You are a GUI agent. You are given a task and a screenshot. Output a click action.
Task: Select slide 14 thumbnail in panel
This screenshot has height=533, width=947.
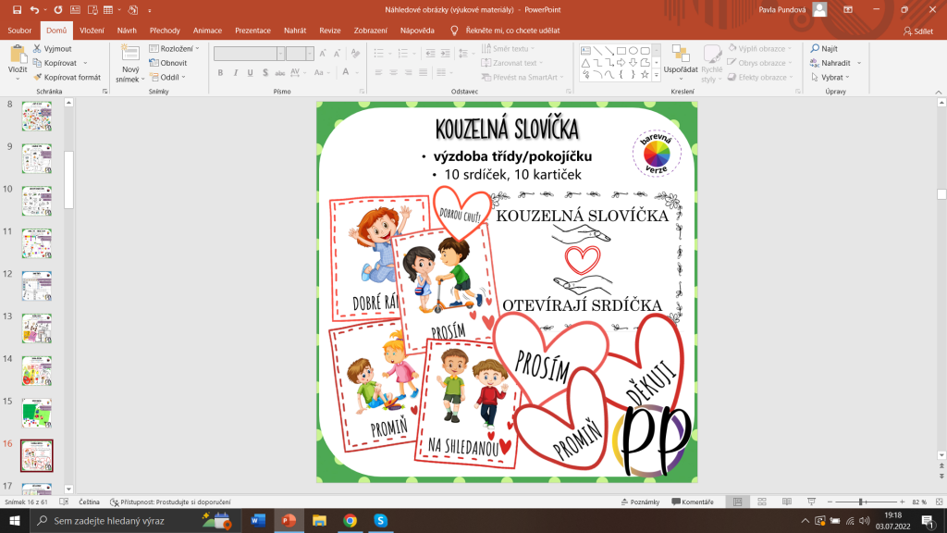pos(37,370)
